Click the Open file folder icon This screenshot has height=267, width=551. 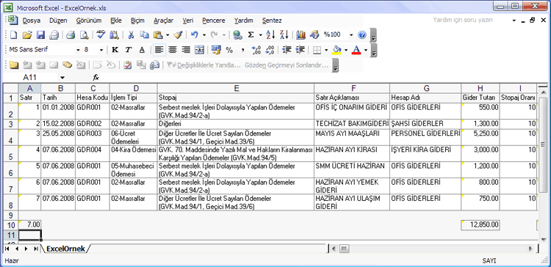click(x=27, y=34)
